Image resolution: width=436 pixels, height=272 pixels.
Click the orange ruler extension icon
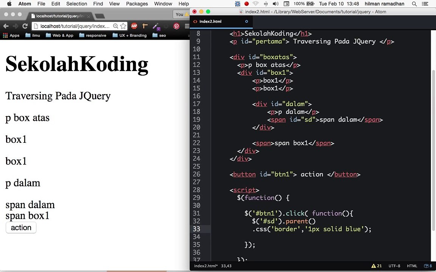coord(145,26)
